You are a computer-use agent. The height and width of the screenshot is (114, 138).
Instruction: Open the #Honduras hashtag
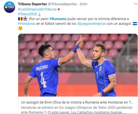coord(27,24)
